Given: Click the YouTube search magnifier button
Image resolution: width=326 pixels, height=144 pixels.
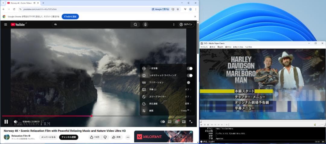Looking at the screenshot, I should [x=135, y=24].
